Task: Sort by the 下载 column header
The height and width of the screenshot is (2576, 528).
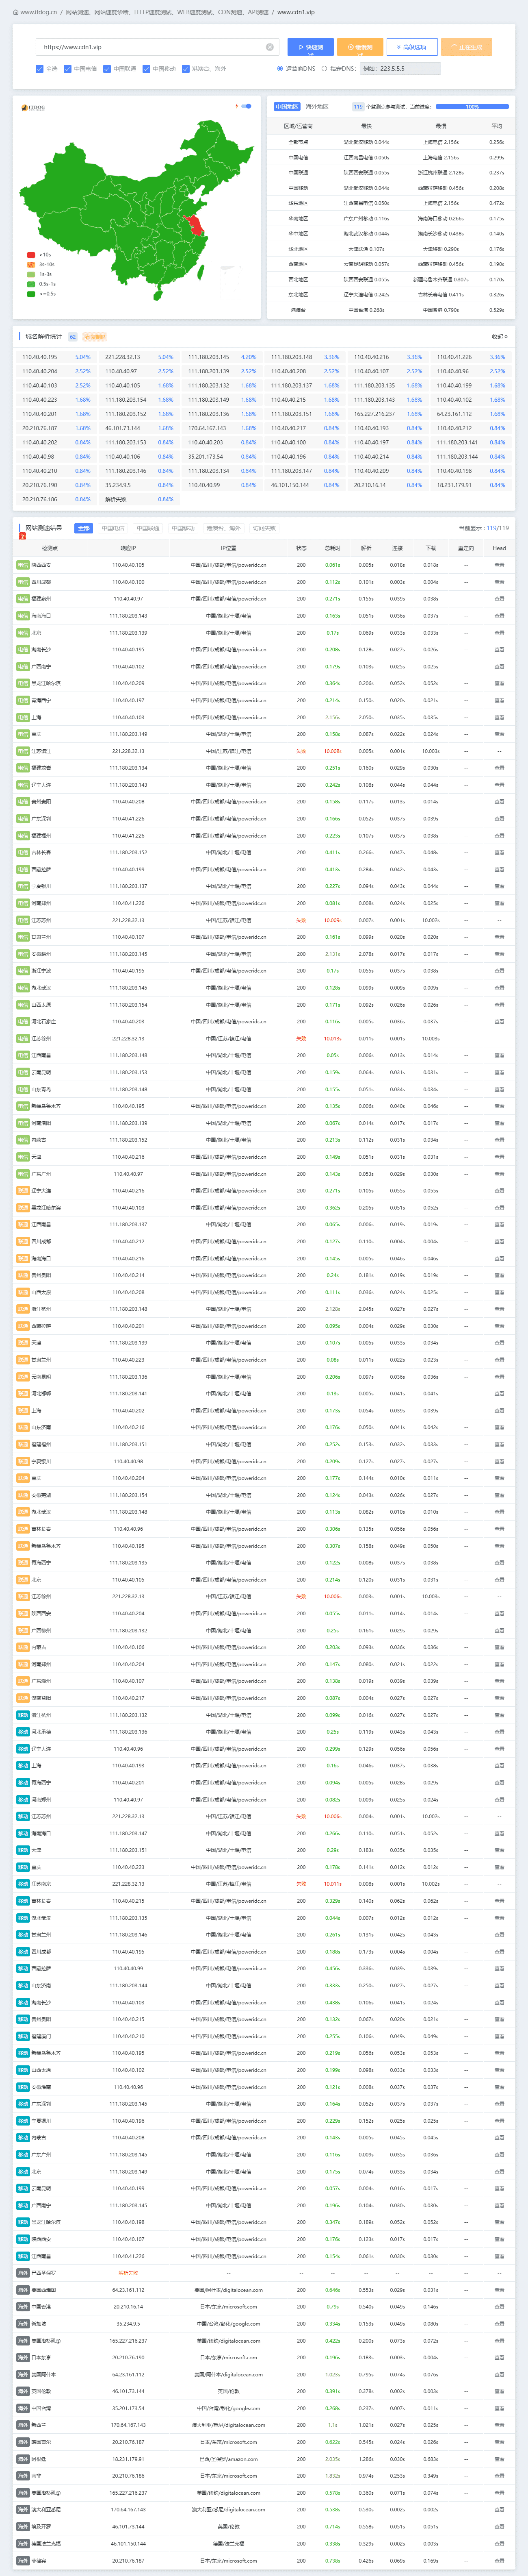Action: 430,548
